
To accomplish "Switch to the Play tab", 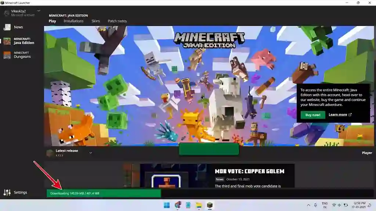I will tap(52, 21).
